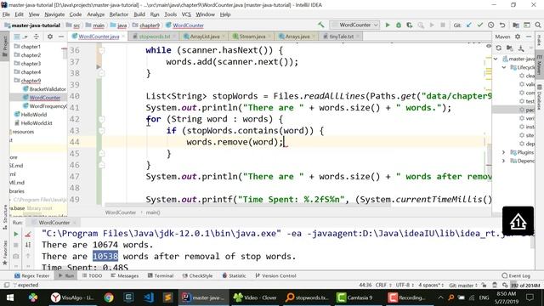Image resolution: width=544 pixels, height=306 pixels.
Task: Expand the Dependencies node in Maven panel
Action: [x=504, y=161]
